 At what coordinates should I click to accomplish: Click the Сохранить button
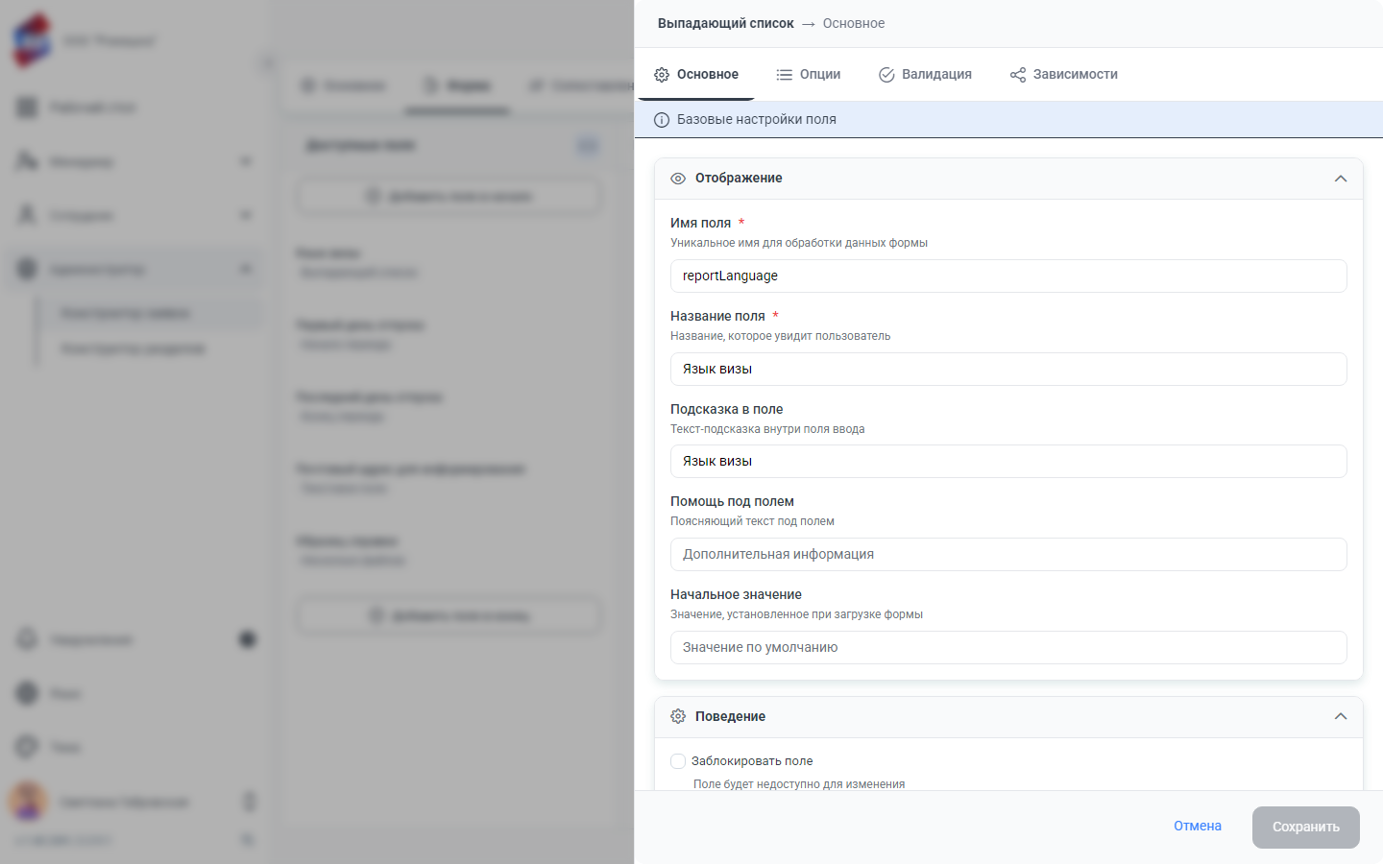pos(1306,828)
